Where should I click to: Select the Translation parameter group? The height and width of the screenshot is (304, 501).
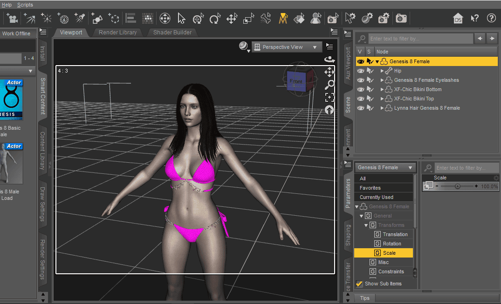(393, 234)
